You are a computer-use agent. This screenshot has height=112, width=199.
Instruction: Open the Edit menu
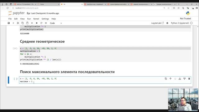point(16,19)
